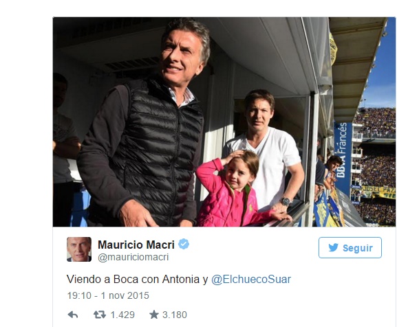Open the @ElchuecoSuar mention link
This screenshot has height=327, width=419.
[251, 280]
